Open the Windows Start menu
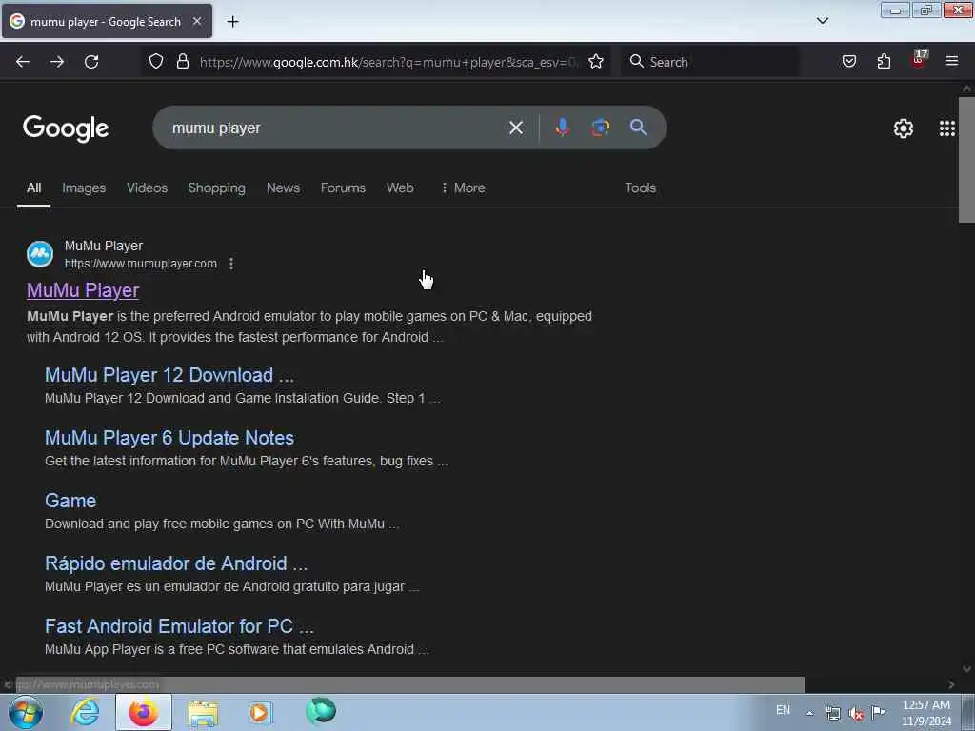The width and height of the screenshot is (975, 731). 26,712
